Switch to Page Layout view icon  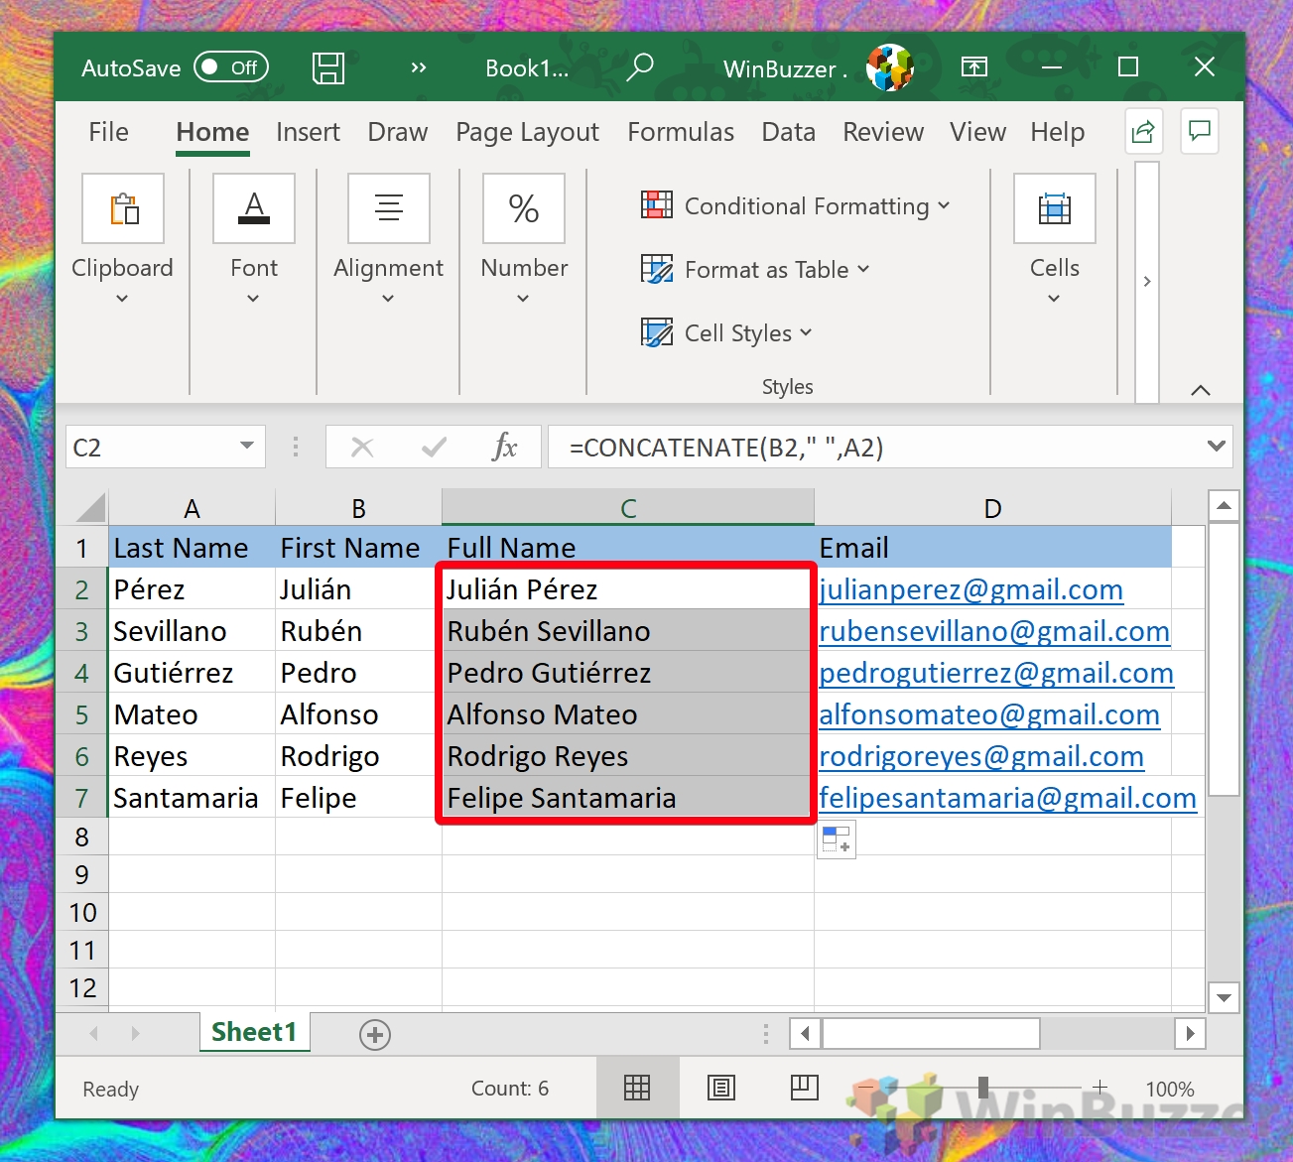pos(721,1089)
